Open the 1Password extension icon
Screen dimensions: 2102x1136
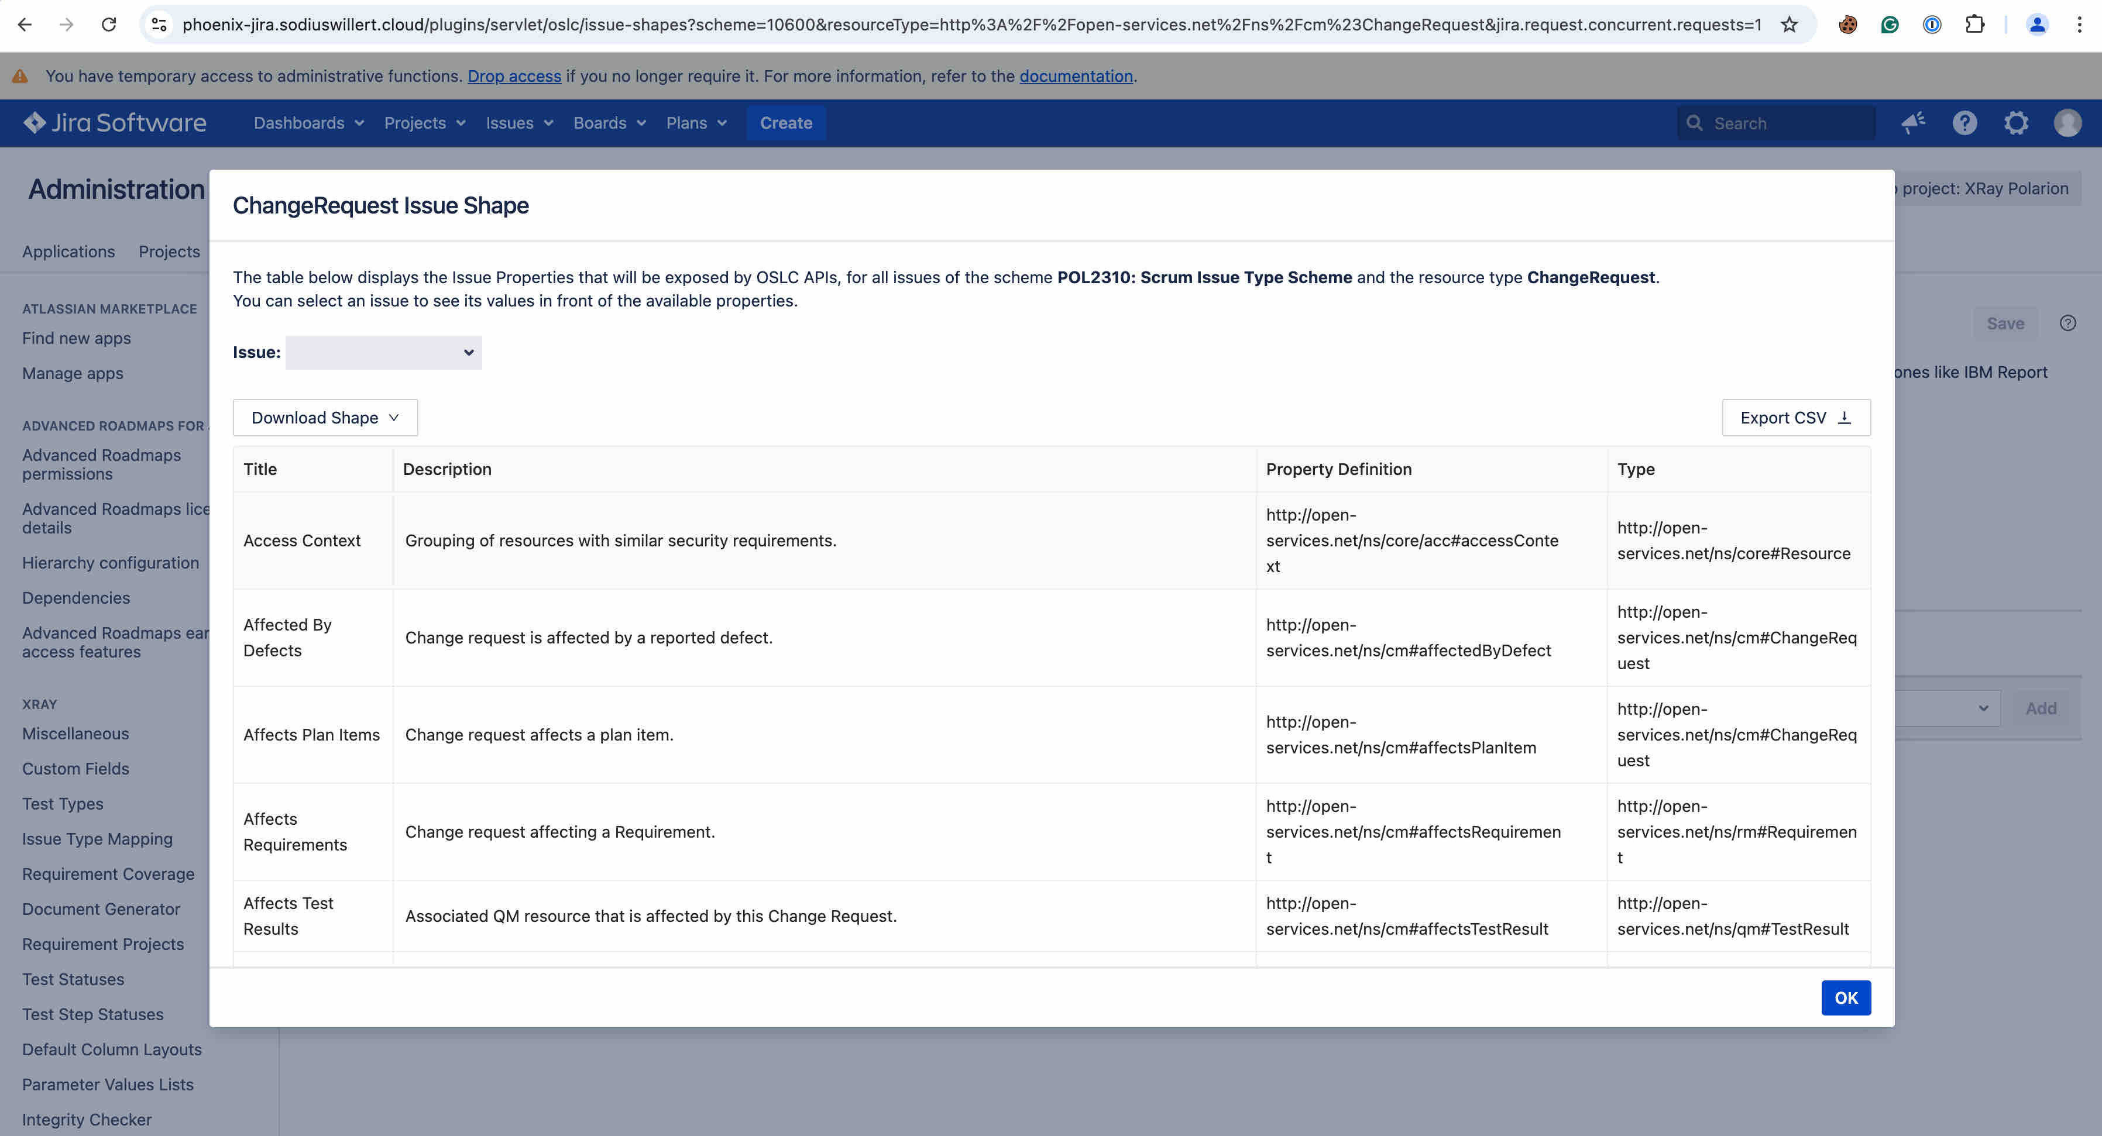(x=1932, y=25)
